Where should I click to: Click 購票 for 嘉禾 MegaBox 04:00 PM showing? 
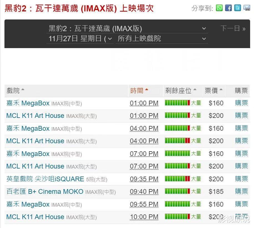[x=241, y=128]
